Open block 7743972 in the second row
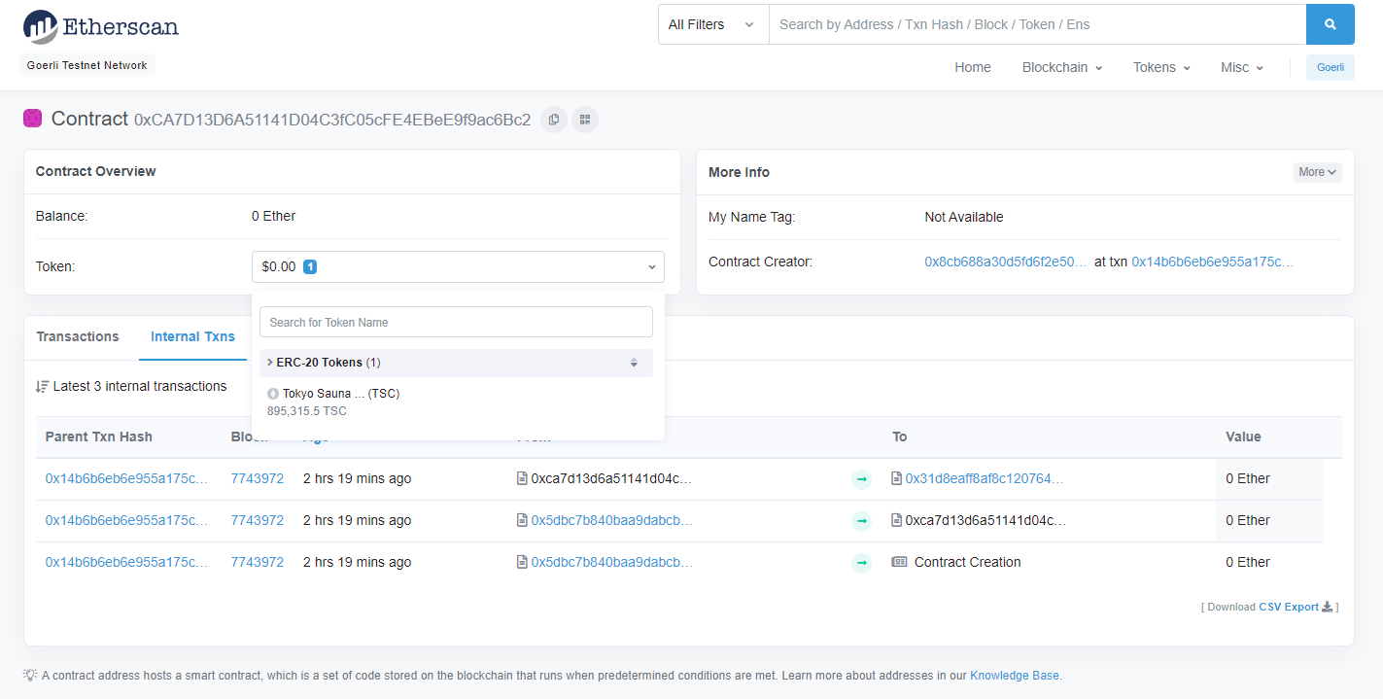 [258, 520]
